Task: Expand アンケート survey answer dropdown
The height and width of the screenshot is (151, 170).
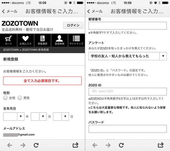Action: point(128,56)
